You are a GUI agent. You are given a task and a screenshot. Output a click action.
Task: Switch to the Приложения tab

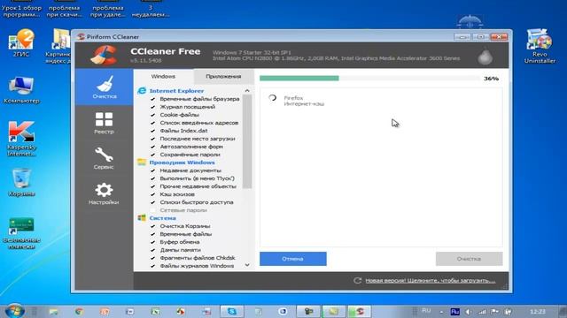[x=223, y=77]
